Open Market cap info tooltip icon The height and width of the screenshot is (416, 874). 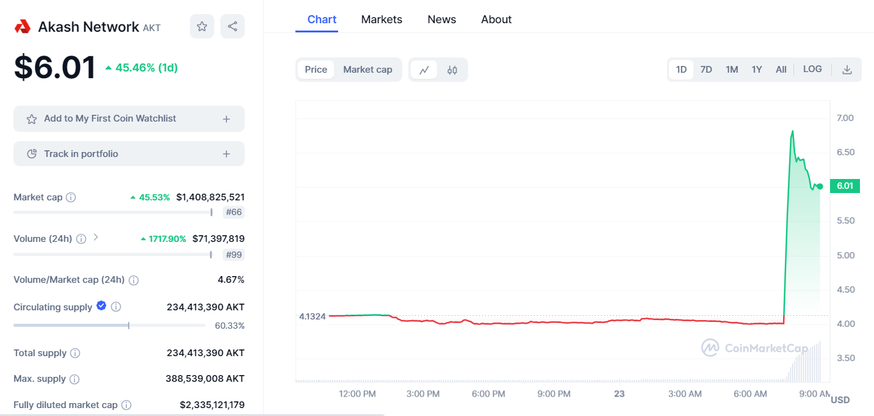[x=71, y=197]
